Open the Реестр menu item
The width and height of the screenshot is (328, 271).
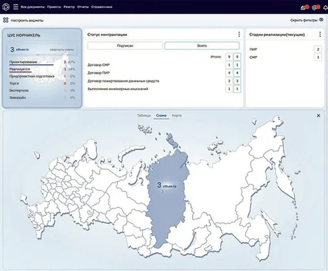(x=69, y=7)
